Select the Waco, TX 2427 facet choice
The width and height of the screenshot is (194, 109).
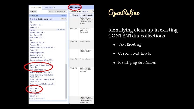(33, 89)
